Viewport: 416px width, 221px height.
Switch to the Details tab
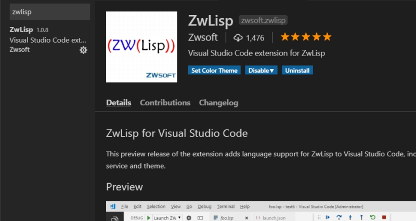coord(119,103)
